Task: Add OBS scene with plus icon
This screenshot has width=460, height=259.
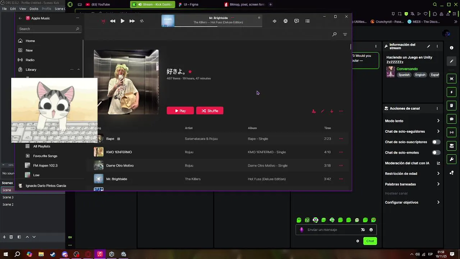Action: [4, 237]
